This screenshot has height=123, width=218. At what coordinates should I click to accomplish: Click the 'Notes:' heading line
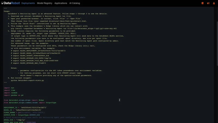(x=14, y=68)
